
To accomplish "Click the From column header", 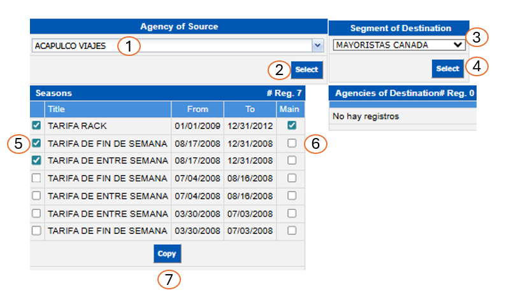I will [198, 109].
